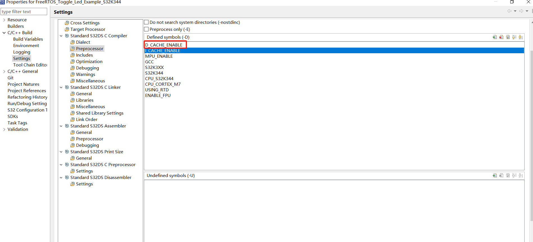Image resolution: width=533 pixels, height=242 pixels.
Task: Open Refactoring History page
Action: 27,97
